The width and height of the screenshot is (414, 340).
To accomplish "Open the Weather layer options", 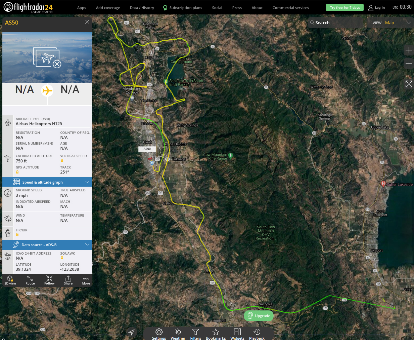I will tap(178, 334).
